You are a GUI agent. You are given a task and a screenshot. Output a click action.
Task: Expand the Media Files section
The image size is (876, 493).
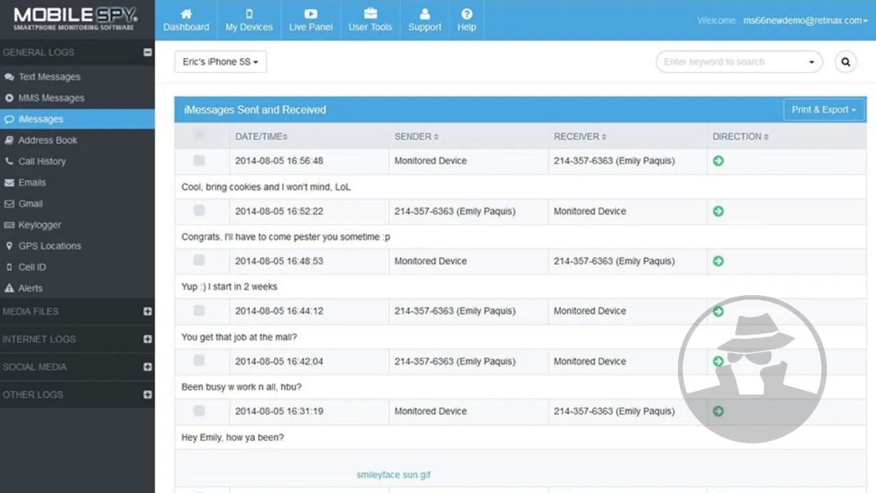click(147, 312)
